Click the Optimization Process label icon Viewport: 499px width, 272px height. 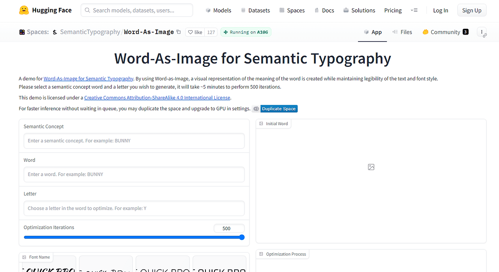point(261,254)
